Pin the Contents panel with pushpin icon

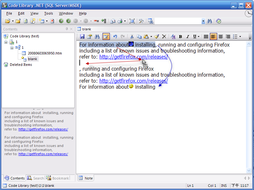tap(67, 29)
